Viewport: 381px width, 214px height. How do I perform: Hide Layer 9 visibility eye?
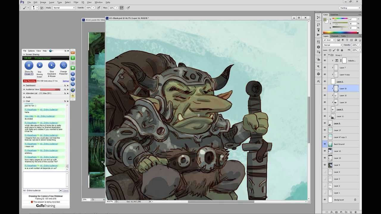325,165
